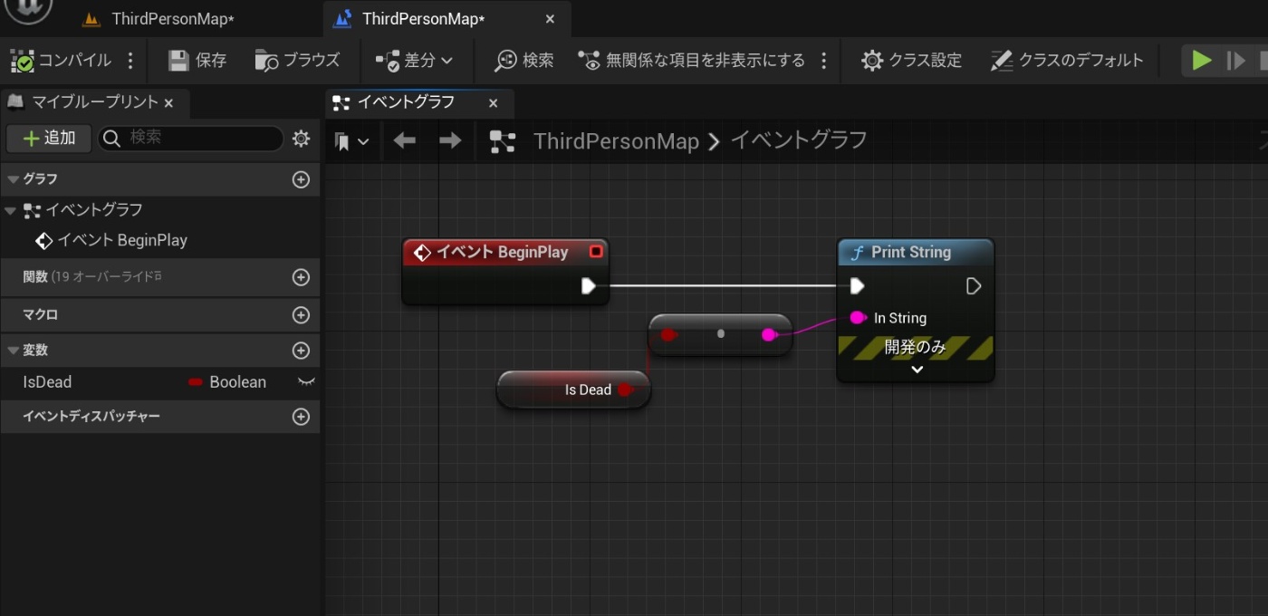Click the ブラウズ browse button
The image size is (1268, 616).
[x=297, y=61]
